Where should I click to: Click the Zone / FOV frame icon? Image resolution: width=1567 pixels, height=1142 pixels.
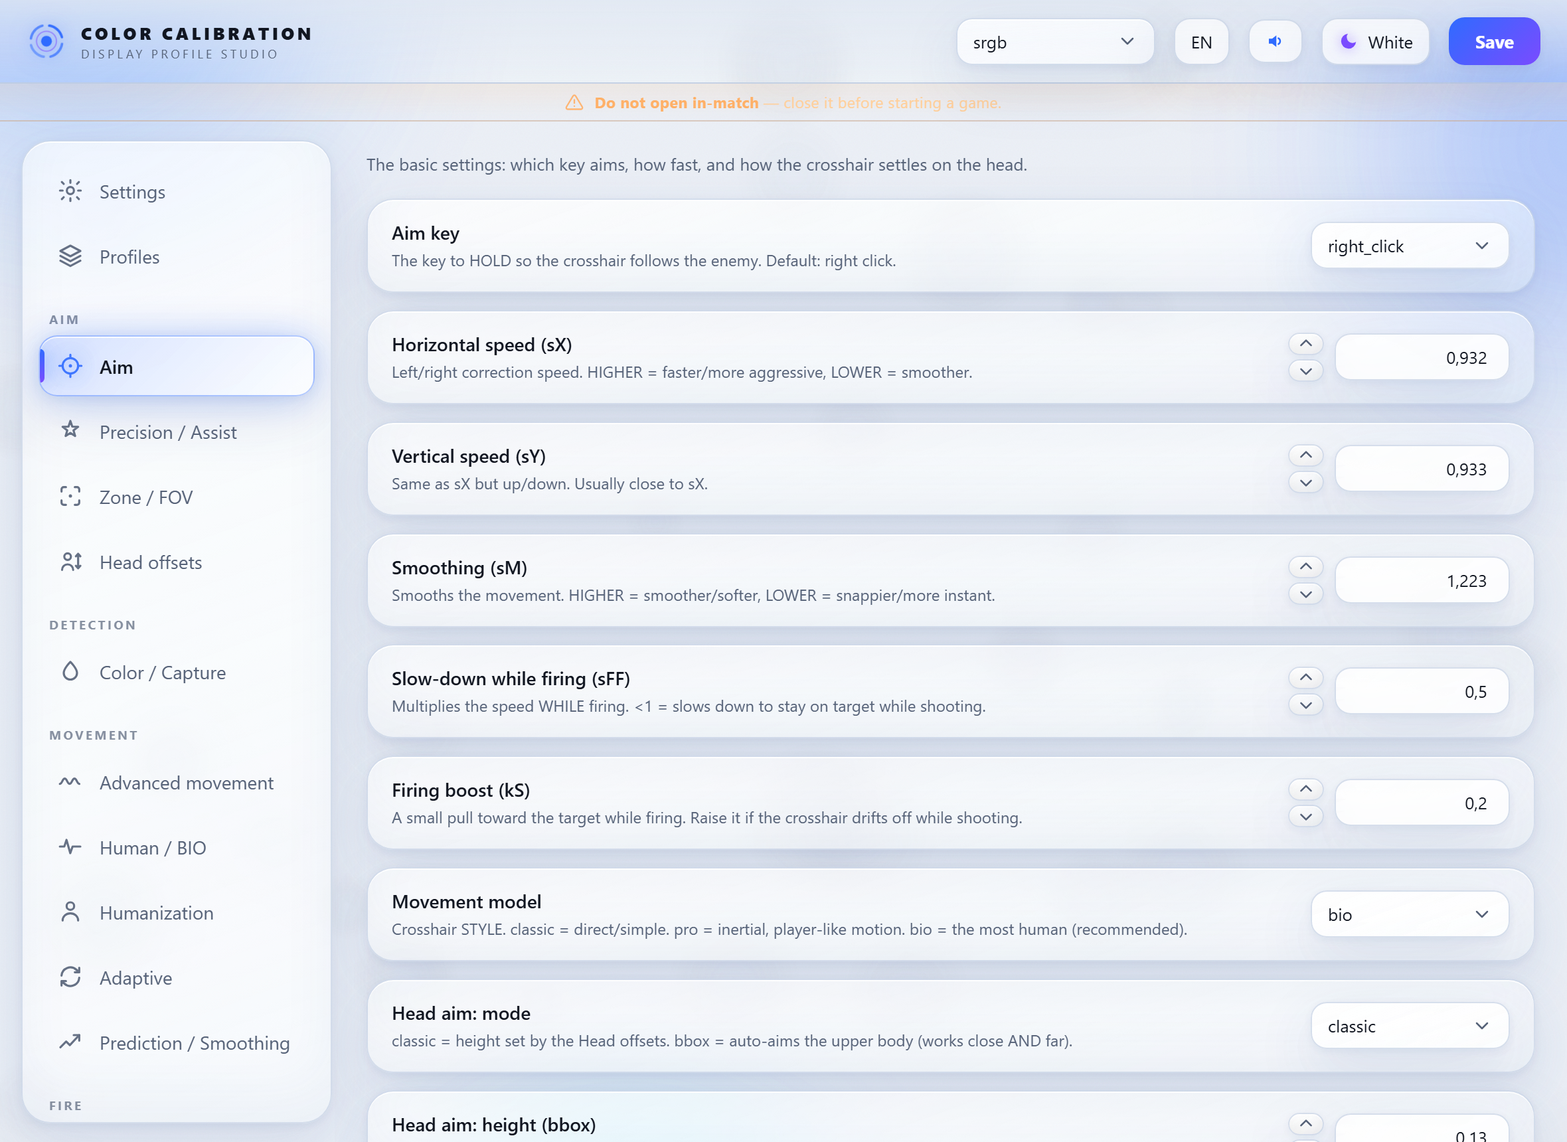70,497
